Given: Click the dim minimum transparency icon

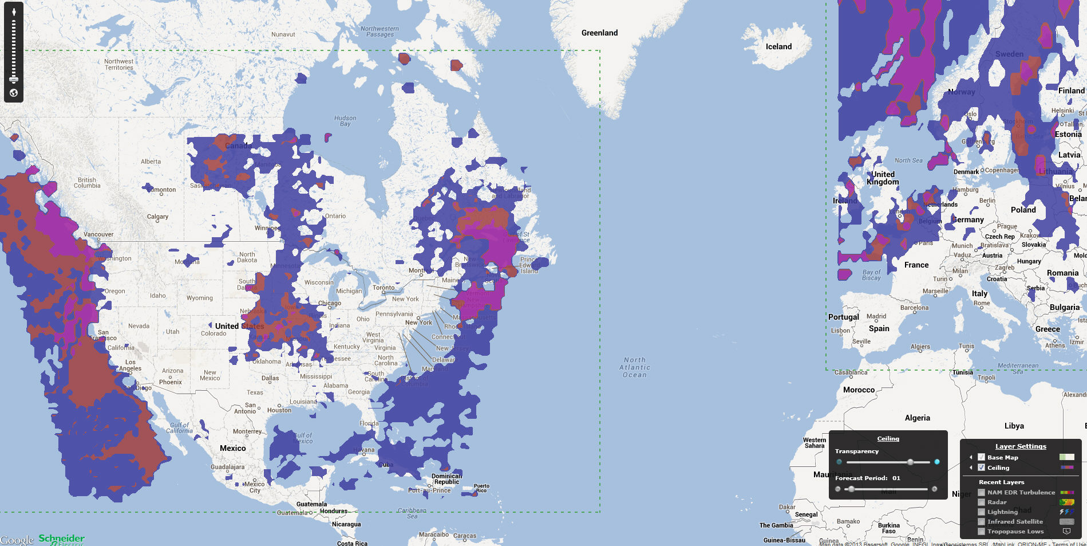Looking at the screenshot, I should click(x=839, y=462).
